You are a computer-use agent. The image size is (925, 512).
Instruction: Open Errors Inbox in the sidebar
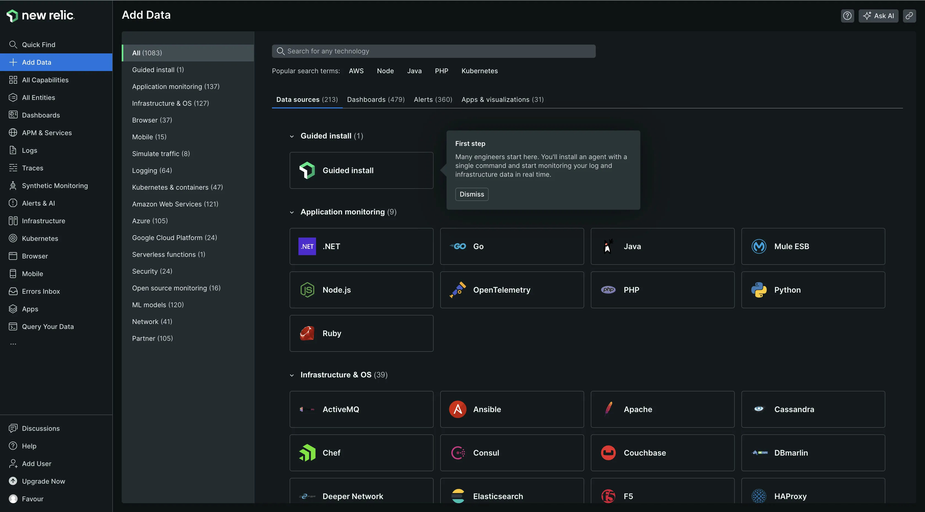point(41,291)
